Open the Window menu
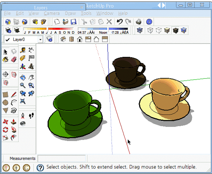This screenshot has width=212, height=174. tap(105, 13)
